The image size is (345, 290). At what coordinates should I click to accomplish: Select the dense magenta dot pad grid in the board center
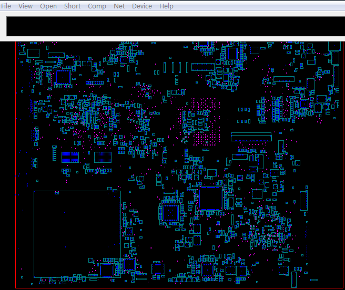tap(198, 122)
